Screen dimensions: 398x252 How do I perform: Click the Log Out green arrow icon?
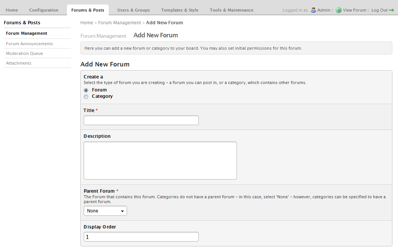coord(391,10)
